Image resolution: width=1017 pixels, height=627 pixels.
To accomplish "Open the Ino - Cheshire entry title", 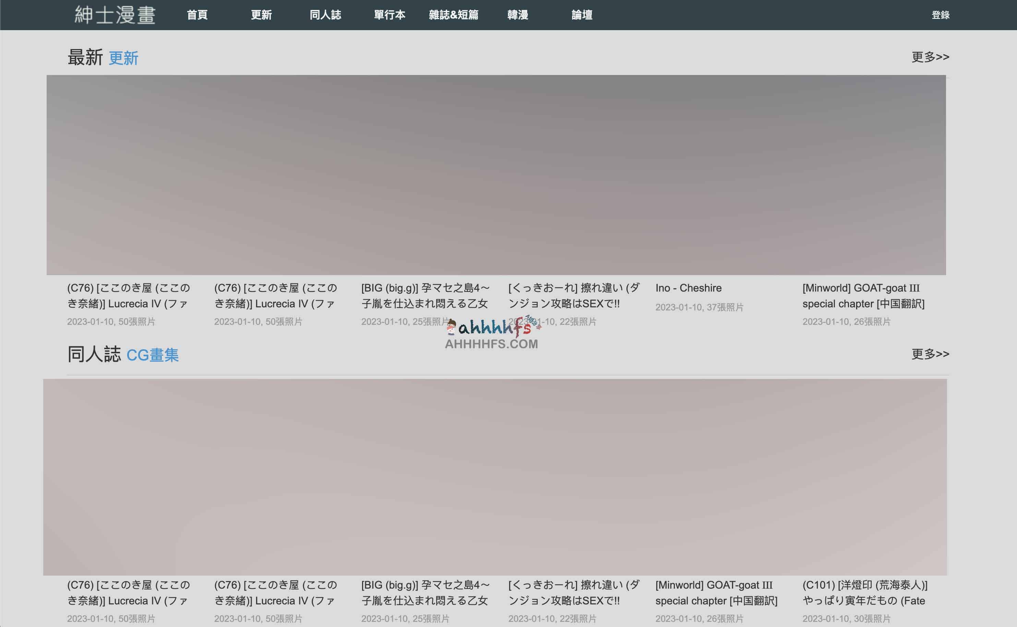I will click(x=688, y=288).
